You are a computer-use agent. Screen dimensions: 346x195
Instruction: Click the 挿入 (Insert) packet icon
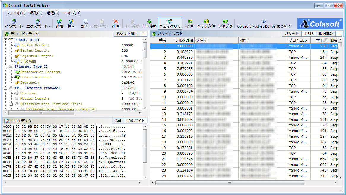click(x=71, y=22)
